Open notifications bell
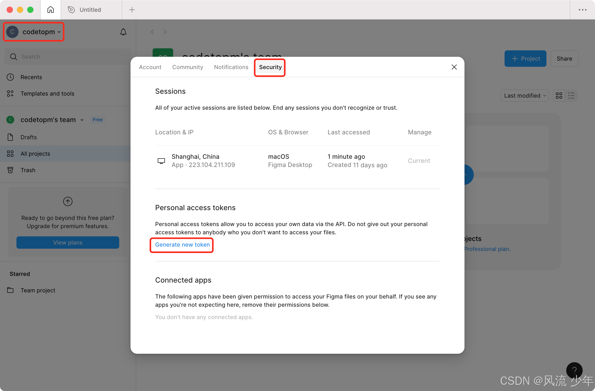 coord(123,32)
